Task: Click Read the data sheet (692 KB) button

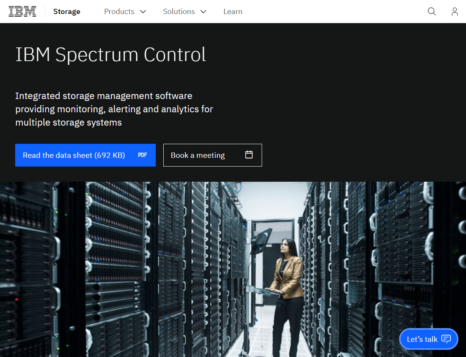Action: point(85,155)
